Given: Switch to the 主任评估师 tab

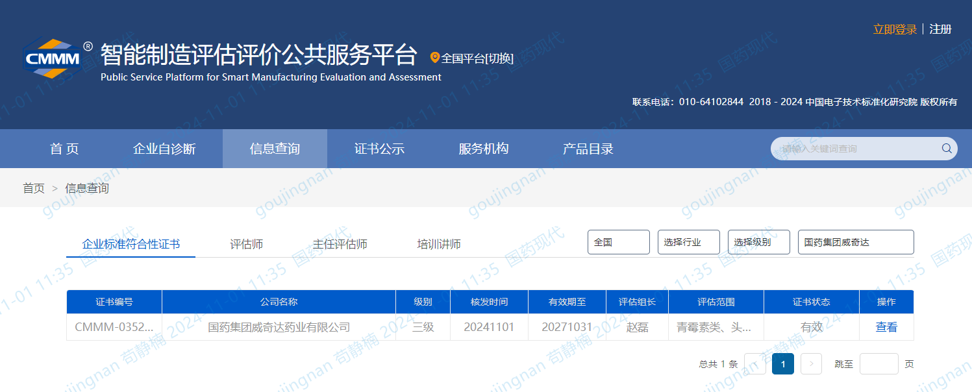Looking at the screenshot, I should [x=340, y=244].
